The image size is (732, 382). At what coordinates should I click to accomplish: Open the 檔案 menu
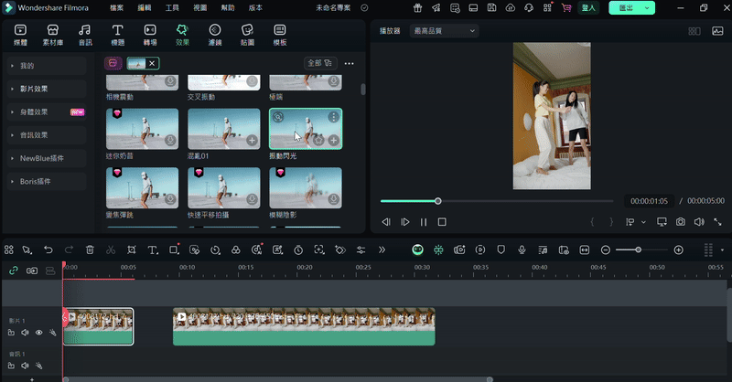tap(117, 7)
